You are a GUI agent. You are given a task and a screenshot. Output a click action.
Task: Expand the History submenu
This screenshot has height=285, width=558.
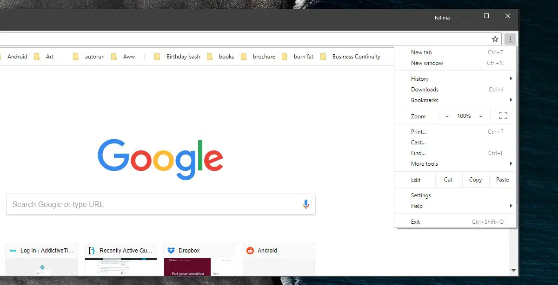click(455, 79)
